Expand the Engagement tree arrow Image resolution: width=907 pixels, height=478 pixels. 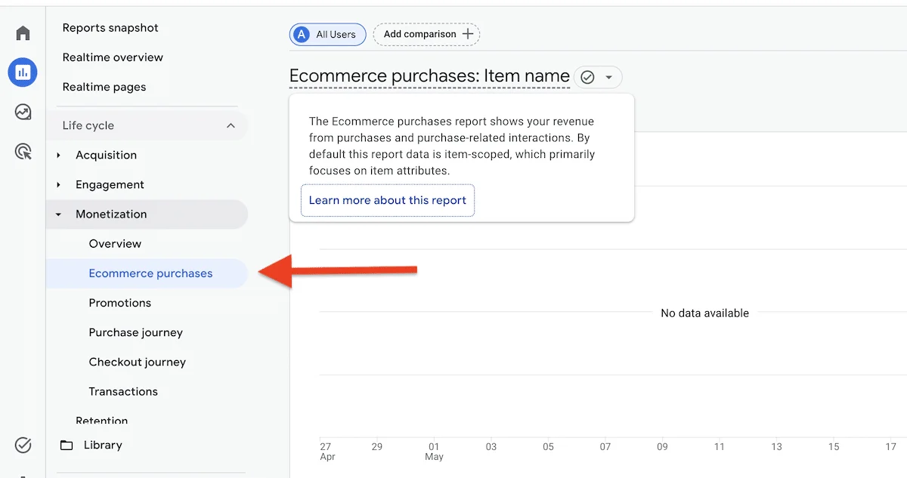[x=59, y=184]
